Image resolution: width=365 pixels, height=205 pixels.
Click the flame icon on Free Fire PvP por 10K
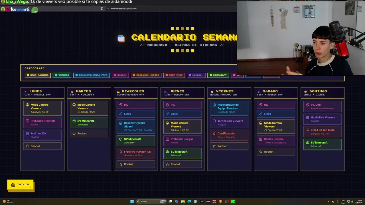coord(121,152)
